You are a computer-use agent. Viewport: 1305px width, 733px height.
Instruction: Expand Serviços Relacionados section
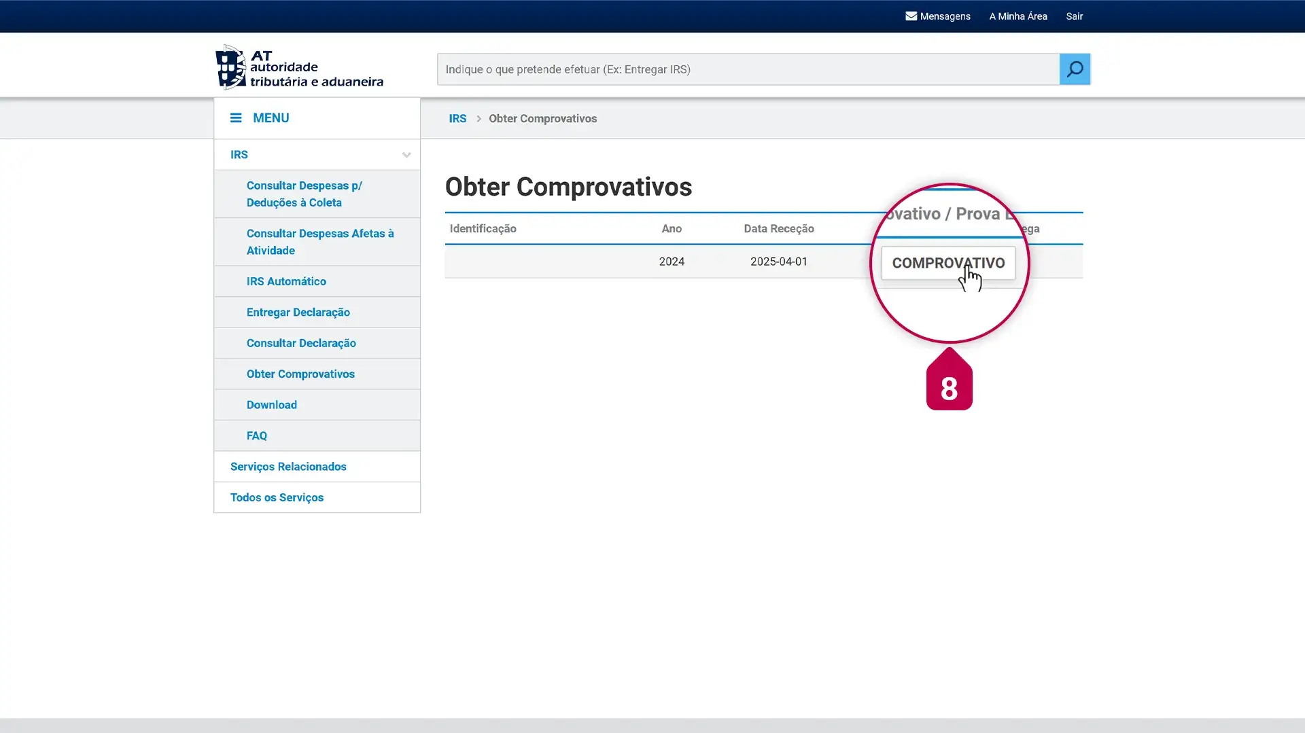(288, 467)
